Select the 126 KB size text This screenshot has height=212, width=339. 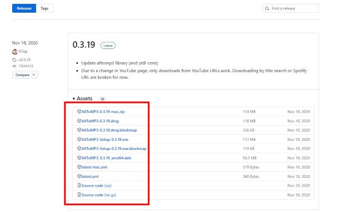coord(249,130)
